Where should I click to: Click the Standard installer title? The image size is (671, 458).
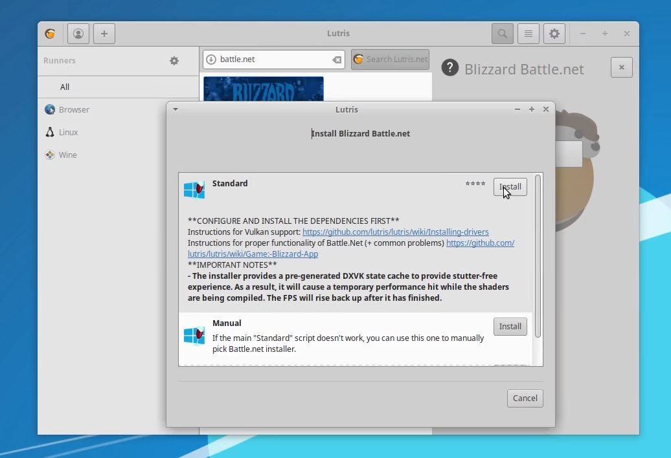[x=230, y=183]
